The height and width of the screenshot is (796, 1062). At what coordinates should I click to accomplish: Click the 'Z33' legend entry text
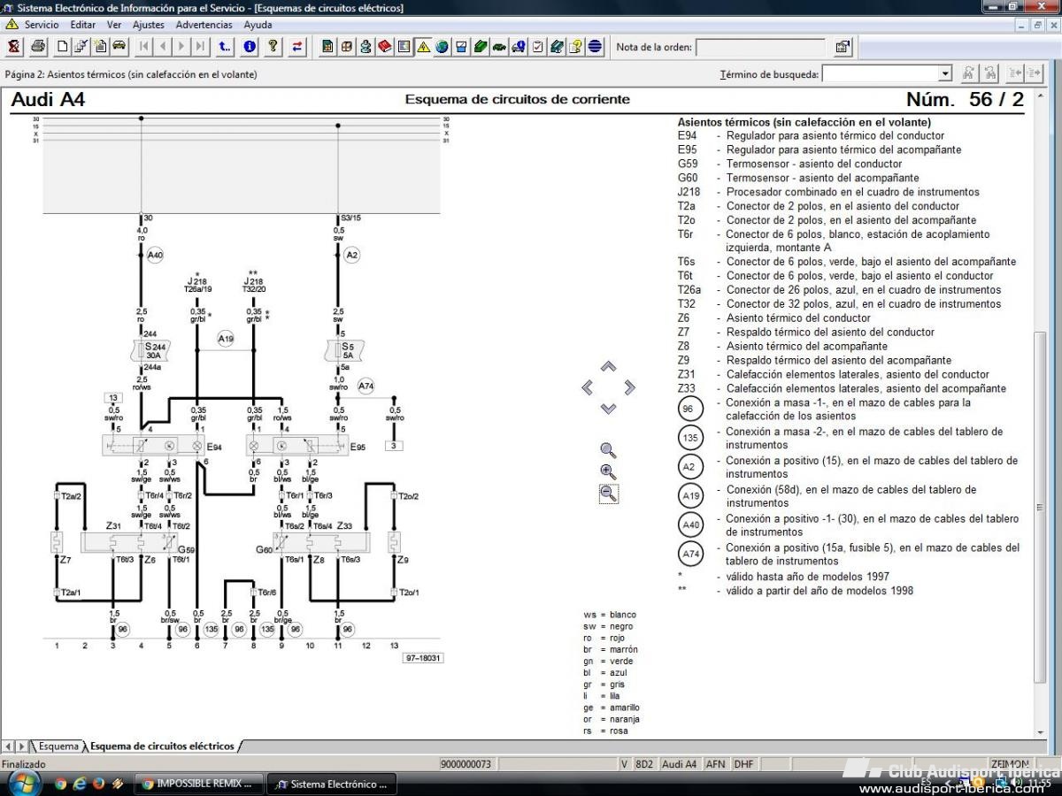[x=687, y=388]
